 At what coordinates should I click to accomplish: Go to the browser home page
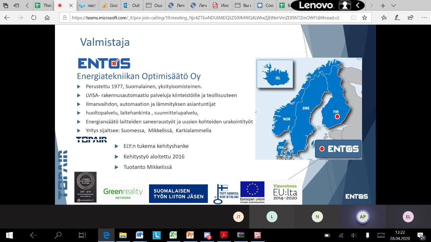47,17
